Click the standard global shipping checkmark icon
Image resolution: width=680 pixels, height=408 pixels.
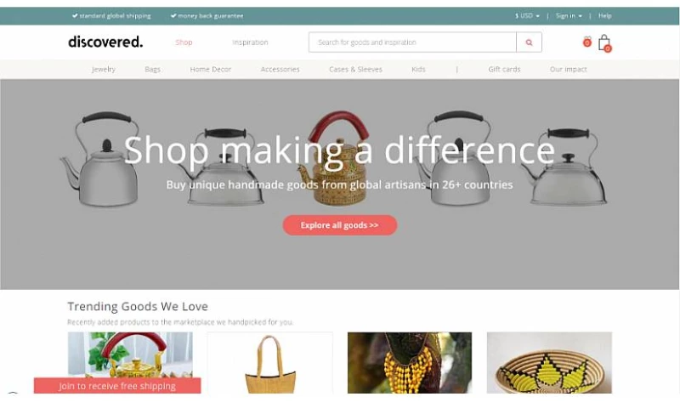[x=75, y=15]
